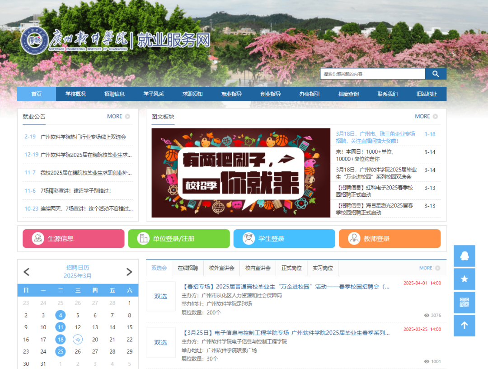Screen dimensions: 488x369
Task: Expand MORE in 图文板块 panel
Action: pos(426,116)
